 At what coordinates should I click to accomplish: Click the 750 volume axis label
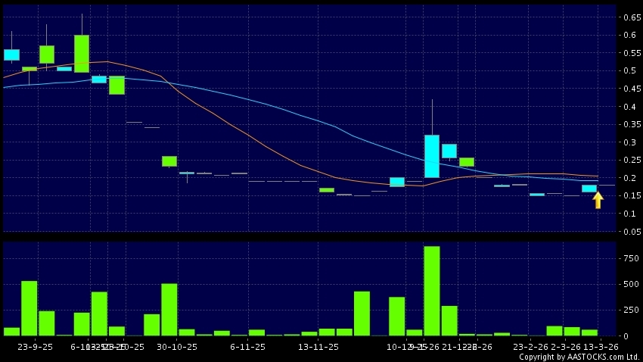pos(629,258)
